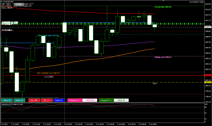This screenshot has height=126, width=212.
Task: Click the current bid price tag on axis
Action: click(208, 27)
